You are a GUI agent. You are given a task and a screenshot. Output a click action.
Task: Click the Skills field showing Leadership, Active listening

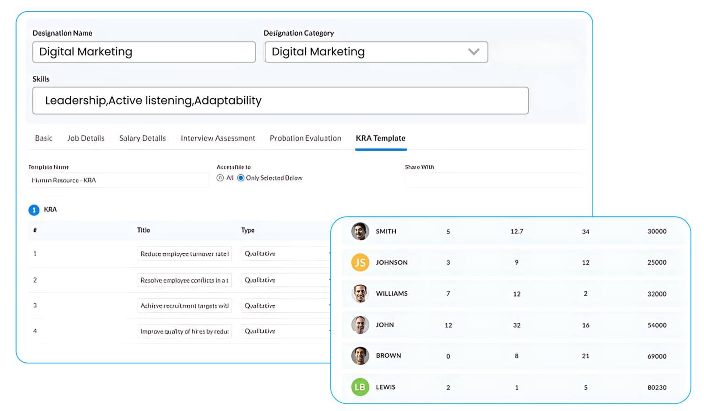280,100
